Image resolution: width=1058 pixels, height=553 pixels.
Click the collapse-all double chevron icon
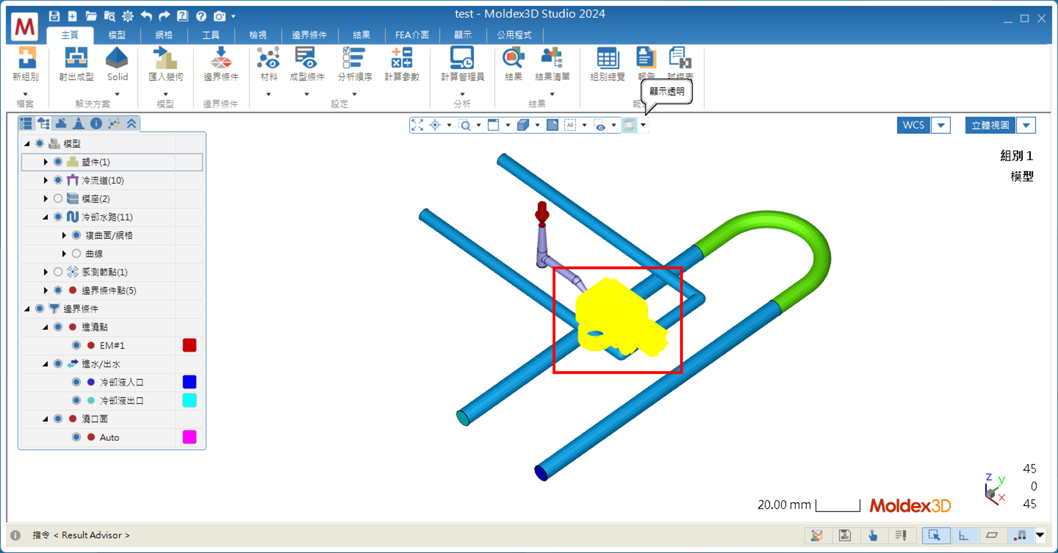[131, 123]
